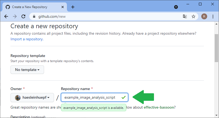This screenshot has height=118, width=219.
Task: Click the vertical page scrollbar
Action: (x=216, y=48)
